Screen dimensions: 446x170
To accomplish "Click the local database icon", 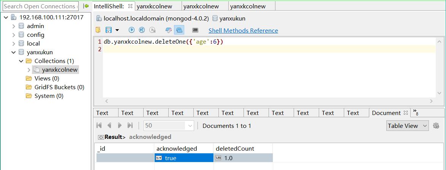I will 21,43.
